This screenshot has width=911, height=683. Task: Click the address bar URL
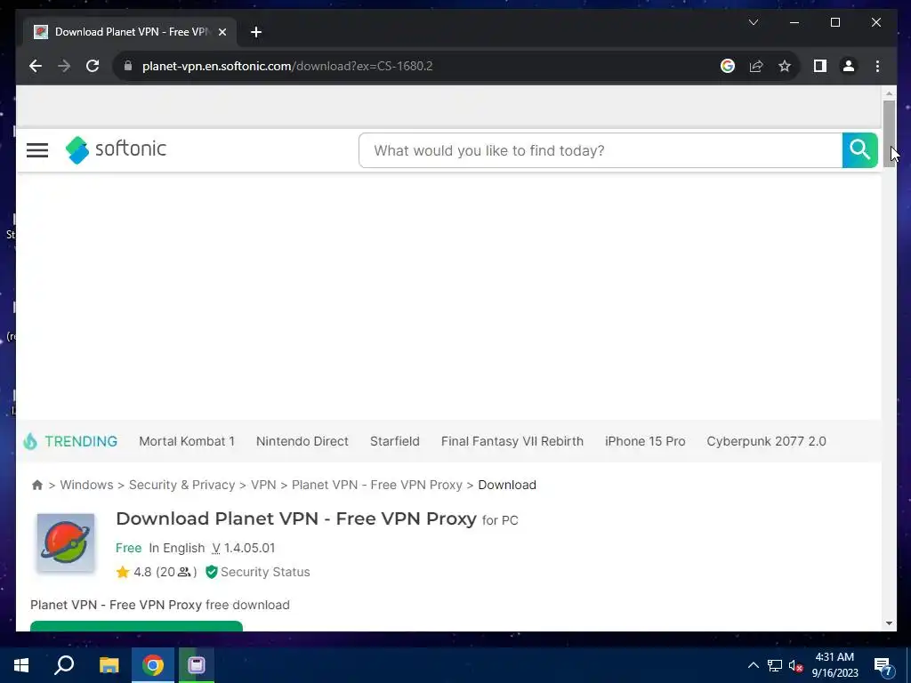[287, 66]
